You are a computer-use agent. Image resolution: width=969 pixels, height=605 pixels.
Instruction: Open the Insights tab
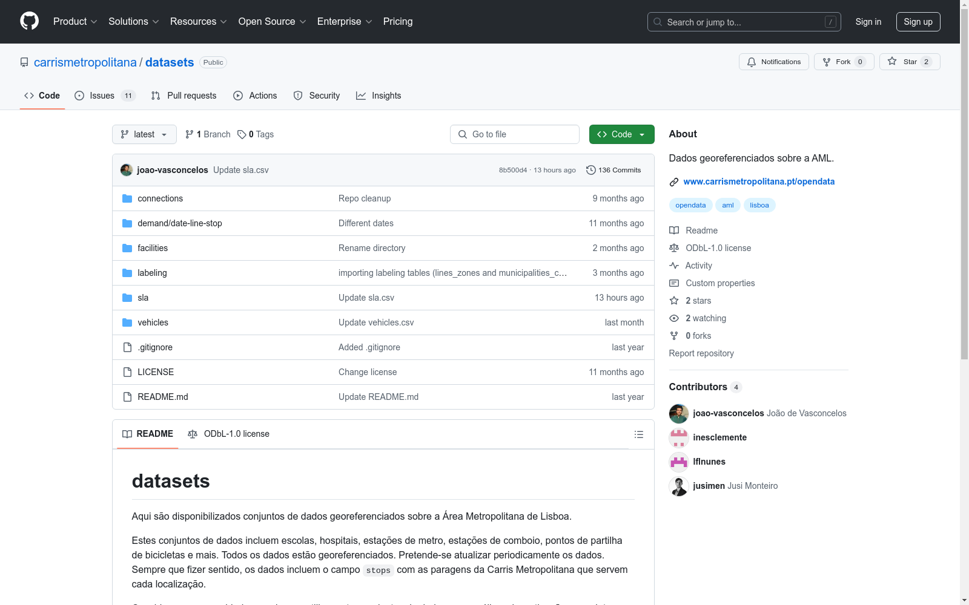click(379, 96)
